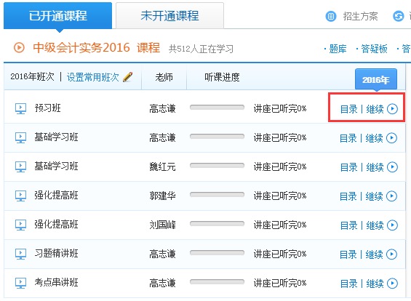Open 目录 for the 考点串讲班 row
This screenshot has width=411, height=301.
[x=348, y=284]
